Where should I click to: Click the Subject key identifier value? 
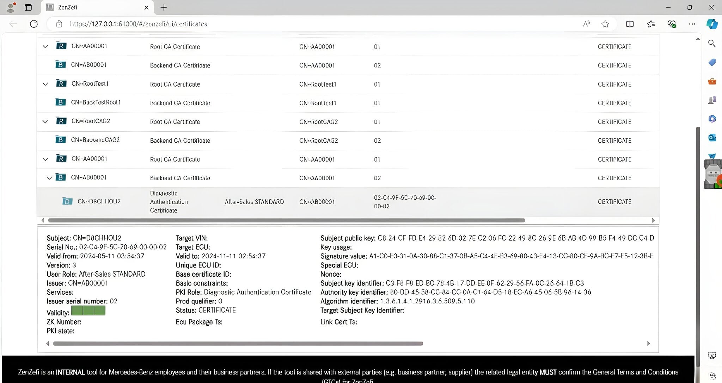[485, 283]
